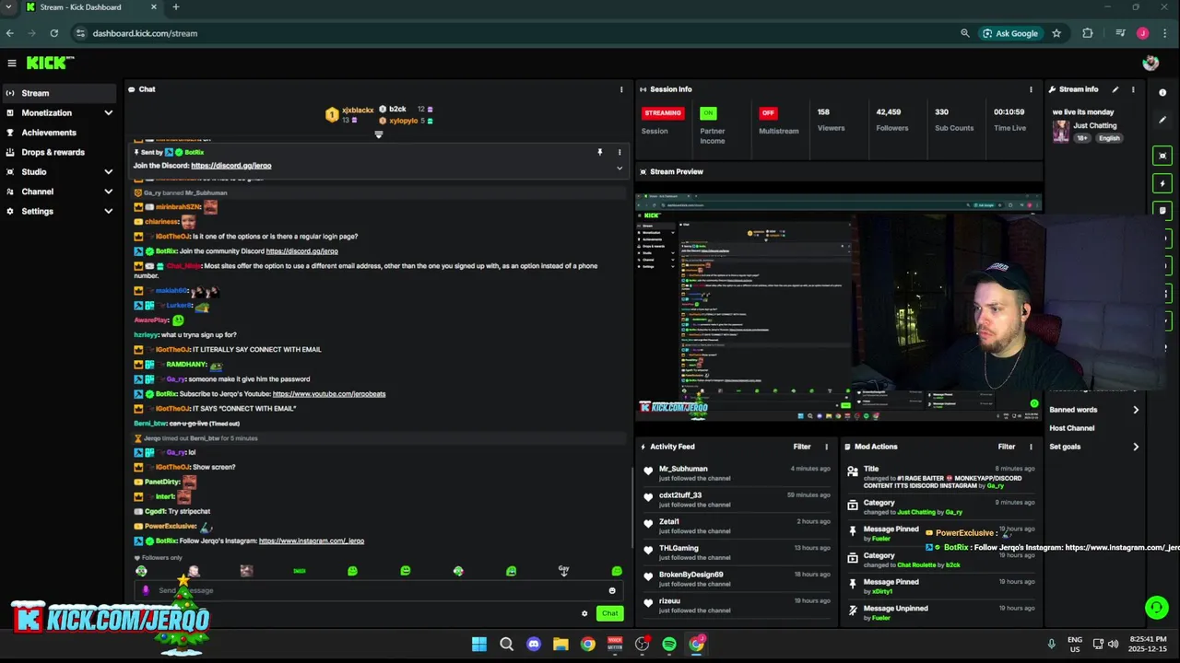Click the Kick logo in header
Image resolution: width=1180 pixels, height=663 pixels.
click(x=50, y=63)
